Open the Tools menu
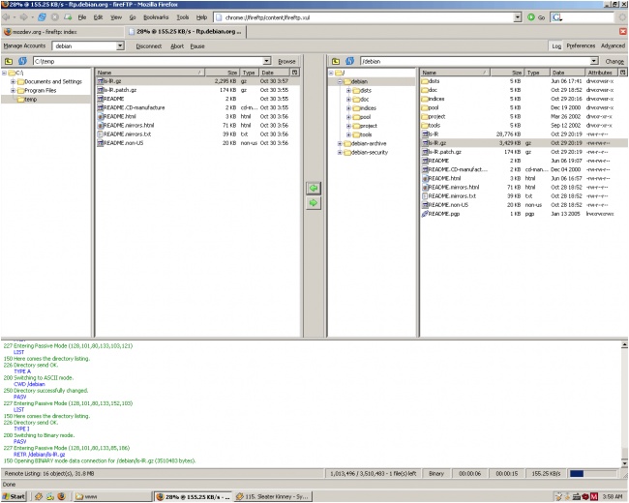The height and width of the screenshot is (503, 629). click(x=183, y=17)
